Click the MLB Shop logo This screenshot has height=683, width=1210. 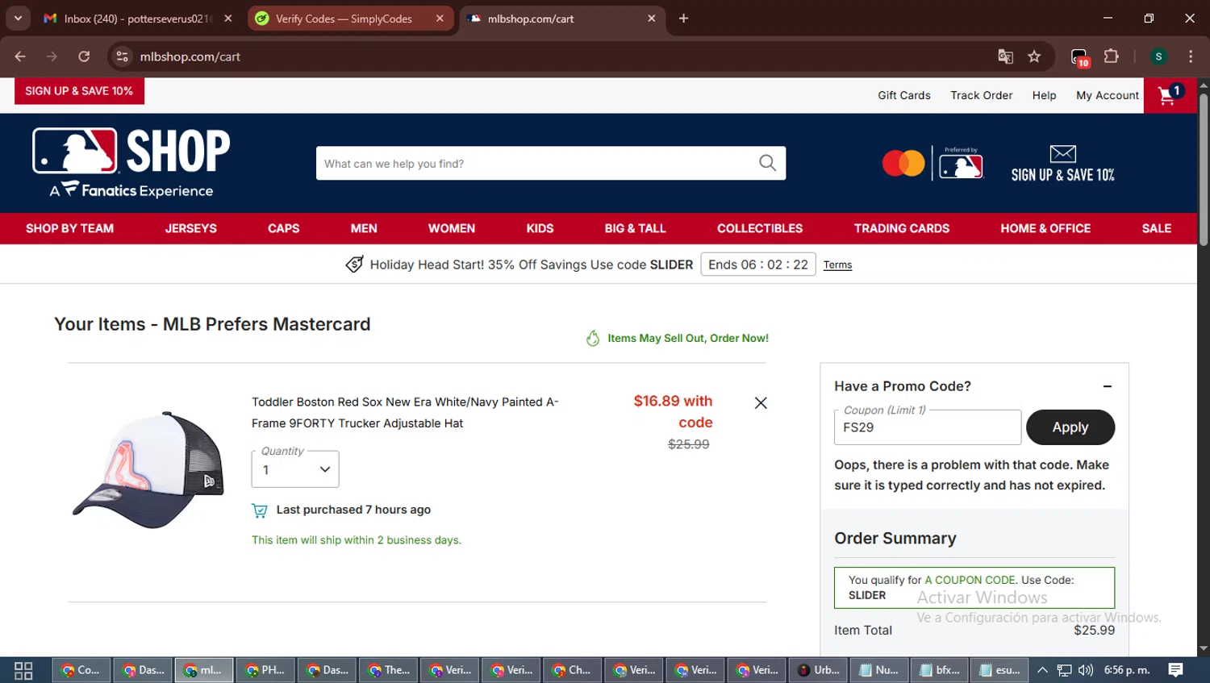click(131, 163)
